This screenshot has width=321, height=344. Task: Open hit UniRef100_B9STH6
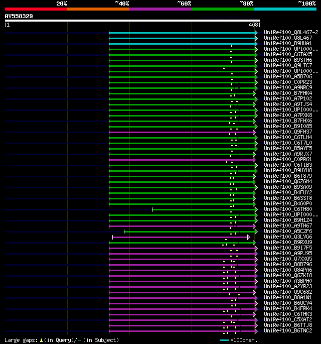[288, 60]
